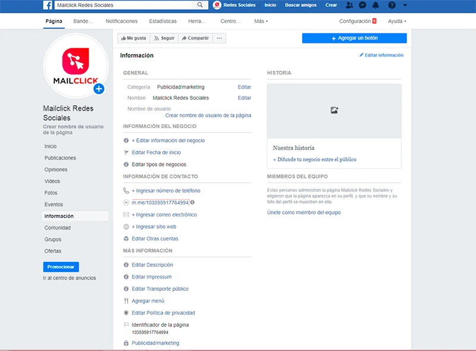Screen dimensions: 476x351
Task: Click the add photo icon in Historia
Action: (334, 110)
